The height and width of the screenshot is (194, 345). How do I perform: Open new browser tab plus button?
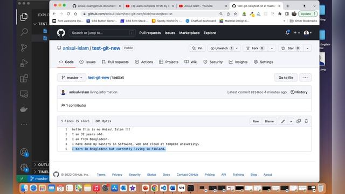pos(288,6)
